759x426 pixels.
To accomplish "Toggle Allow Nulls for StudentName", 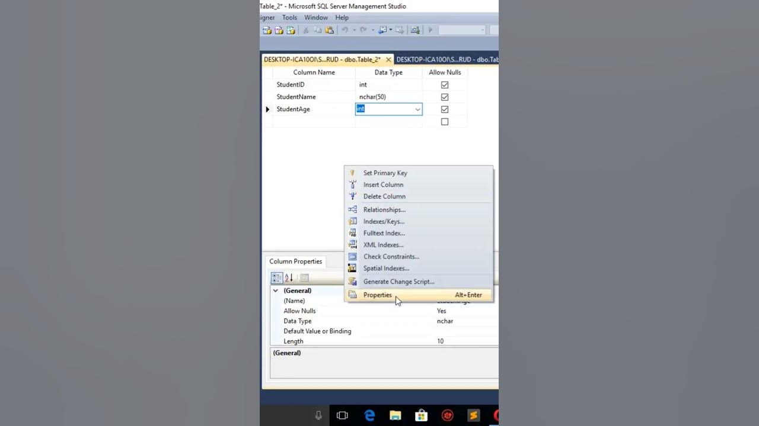I will click(445, 97).
